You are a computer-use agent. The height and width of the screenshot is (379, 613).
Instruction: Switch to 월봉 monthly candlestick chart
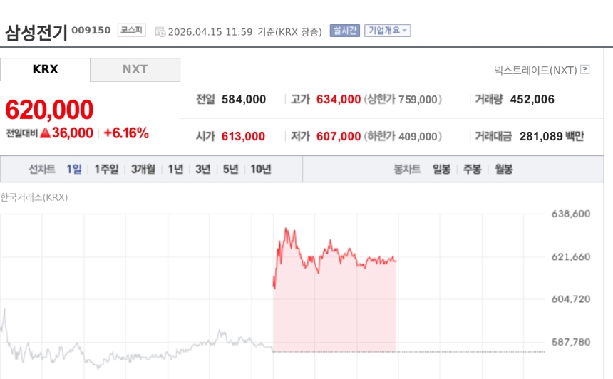coord(503,169)
